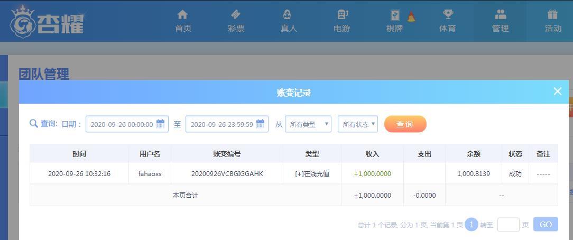The image size is (573, 240).
Task: Click the magnifier search icon beside 查询
Action: pyautogui.click(x=34, y=124)
